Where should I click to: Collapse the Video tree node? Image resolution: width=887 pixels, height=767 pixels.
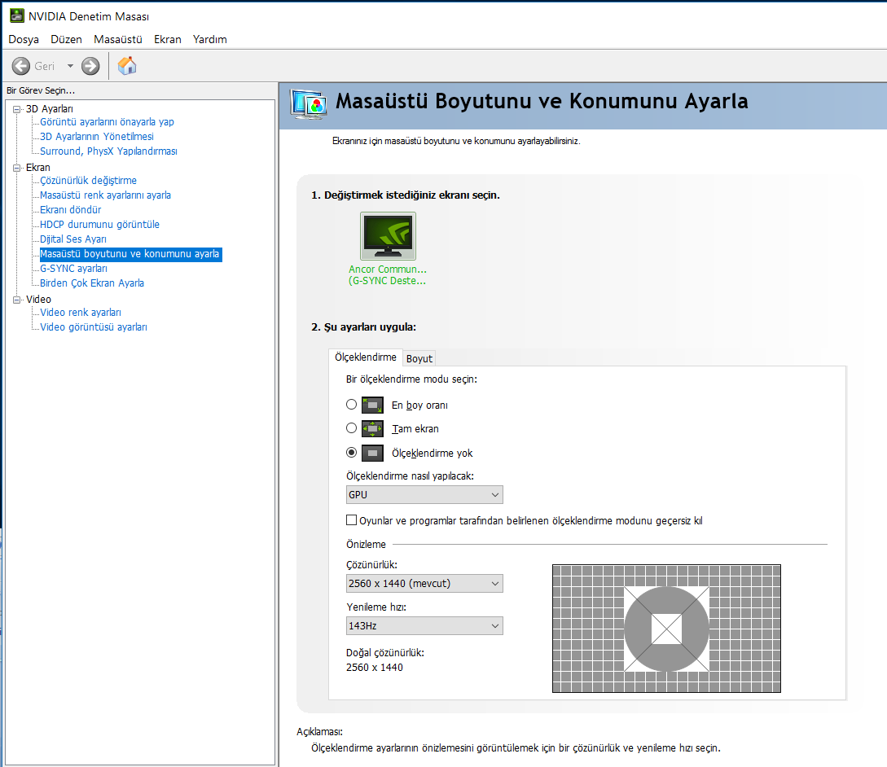[17, 300]
